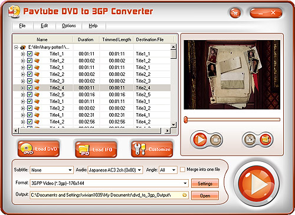
Task: Expand the Title3_1 tree node
Action: click(23, 101)
